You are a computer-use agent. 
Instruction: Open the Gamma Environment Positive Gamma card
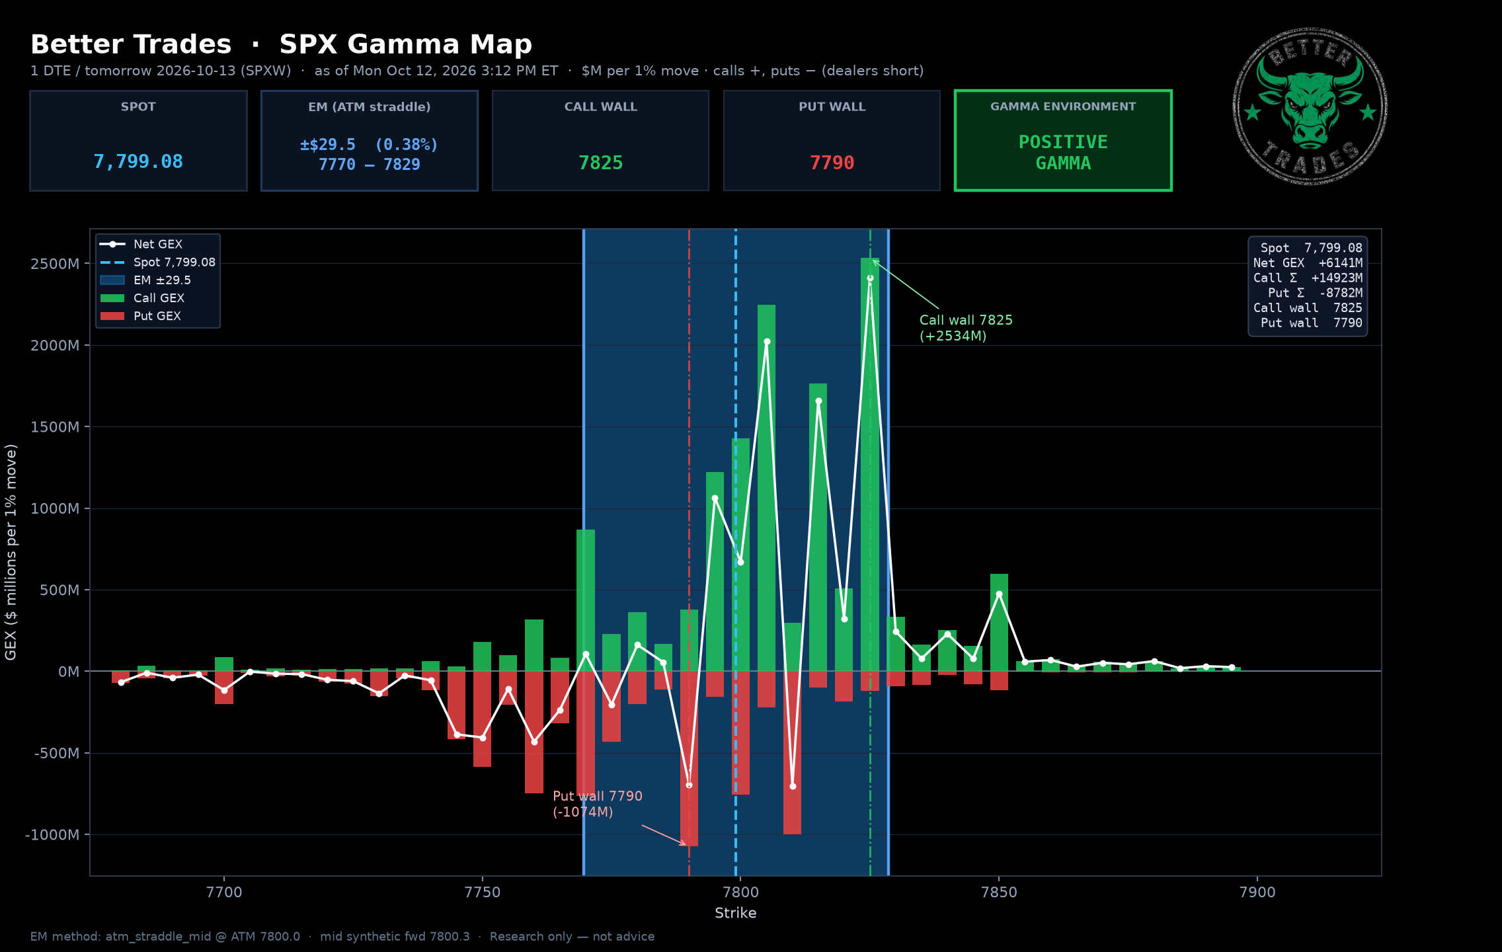[1063, 141]
